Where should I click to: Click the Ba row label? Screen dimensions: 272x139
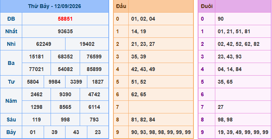[11, 63]
